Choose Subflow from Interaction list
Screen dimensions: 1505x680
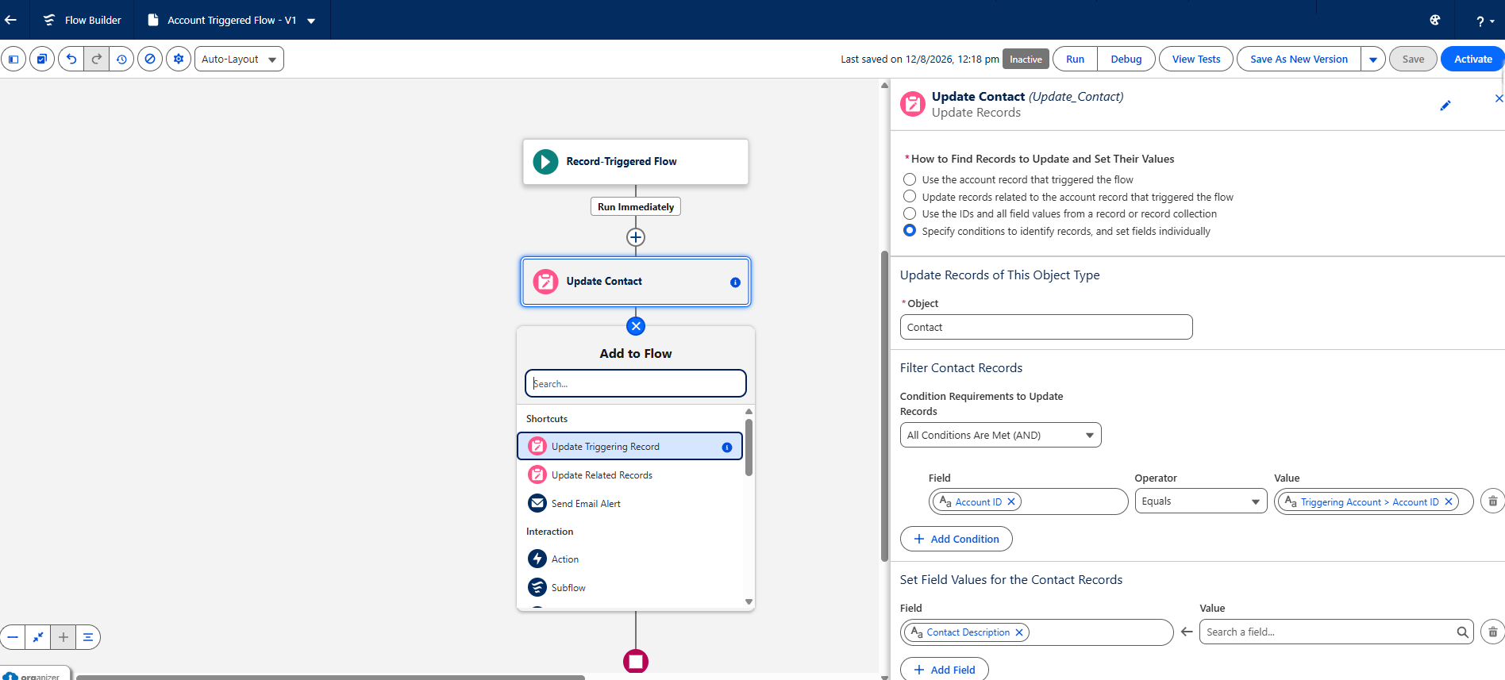630,588
